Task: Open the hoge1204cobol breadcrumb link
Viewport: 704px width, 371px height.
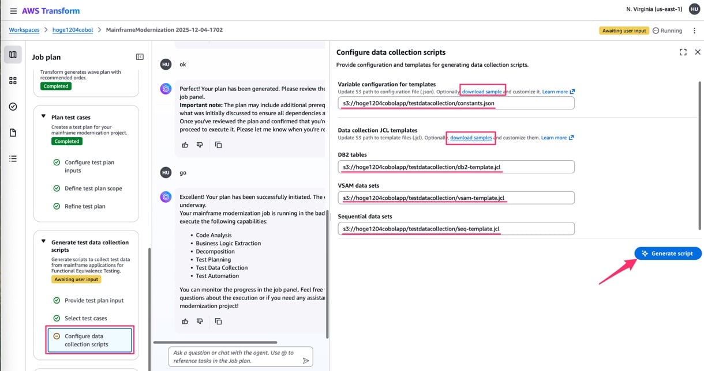Action: (72, 30)
